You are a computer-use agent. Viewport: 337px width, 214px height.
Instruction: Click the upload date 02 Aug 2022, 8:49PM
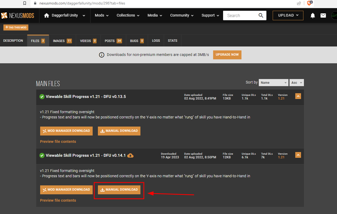pyautogui.click(x=200, y=98)
